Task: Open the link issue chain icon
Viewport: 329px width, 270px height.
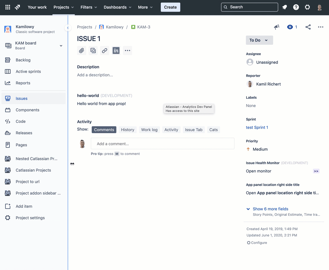Action: coord(104,50)
